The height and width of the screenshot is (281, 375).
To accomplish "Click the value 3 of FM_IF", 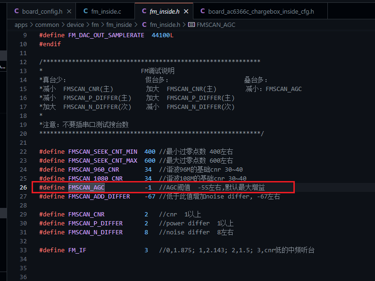I will tap(146, 250).
